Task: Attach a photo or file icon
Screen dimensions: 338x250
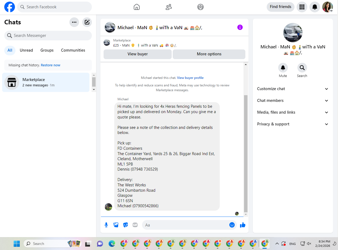Action: [116, 225]
